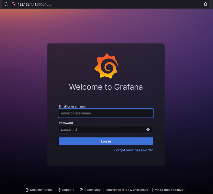Click Enterprise (Free & unlicensed) link
Image resolution: width=213 pixels, height=194 pixels.
click(x=128, y=190)
